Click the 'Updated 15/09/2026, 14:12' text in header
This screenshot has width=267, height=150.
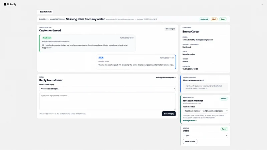[147, 19]
